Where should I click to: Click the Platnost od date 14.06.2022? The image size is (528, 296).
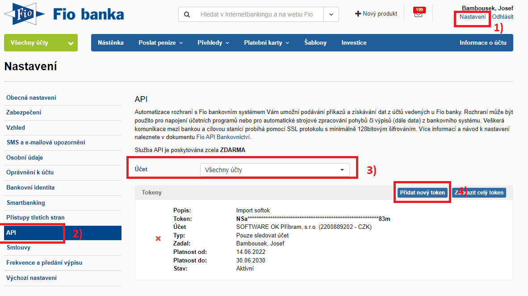pyautogui.click(x=251, y=252)
